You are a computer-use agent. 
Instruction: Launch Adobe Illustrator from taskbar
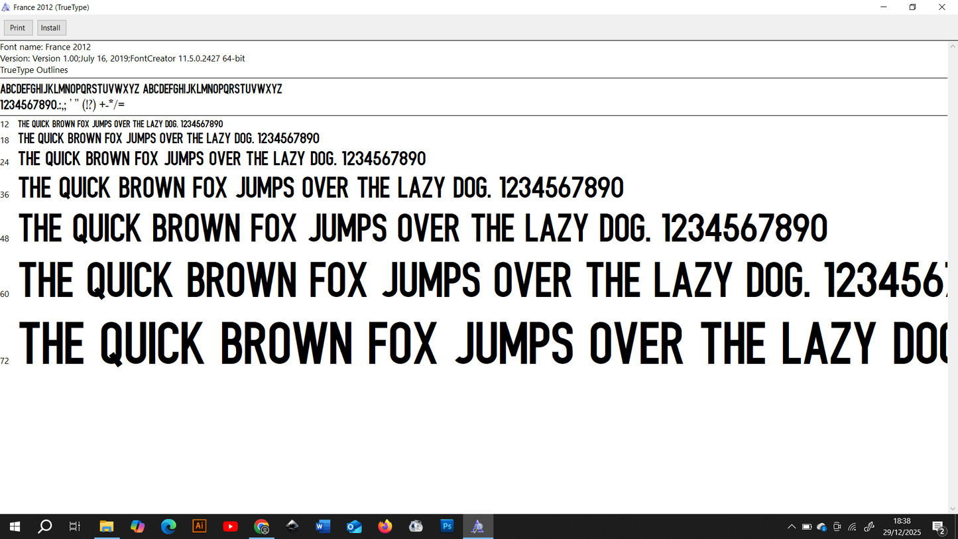point(200,526)
